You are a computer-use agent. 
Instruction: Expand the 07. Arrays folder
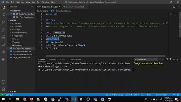(x=16, y=42)
